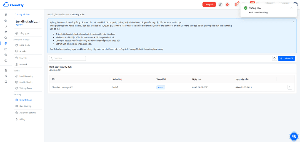Dismiss the blue info banner
This screenshot has height=142, width=300.
click(293, 22)
